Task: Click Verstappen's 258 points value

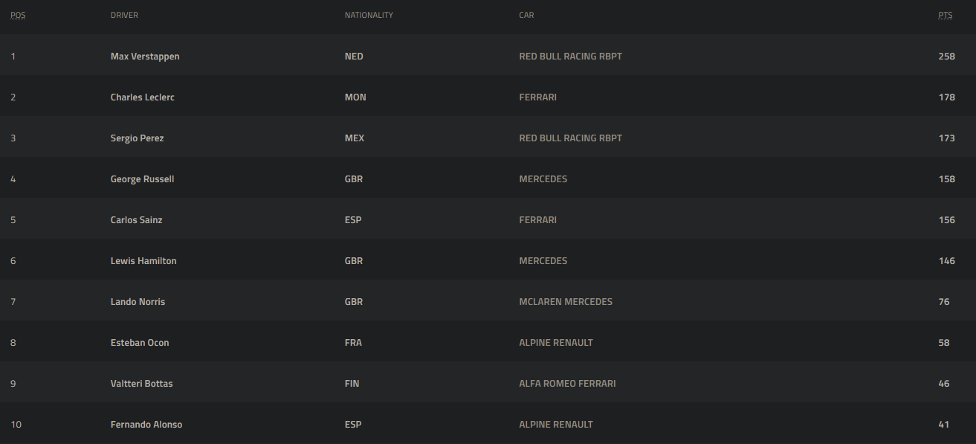Action: point(946,57)
